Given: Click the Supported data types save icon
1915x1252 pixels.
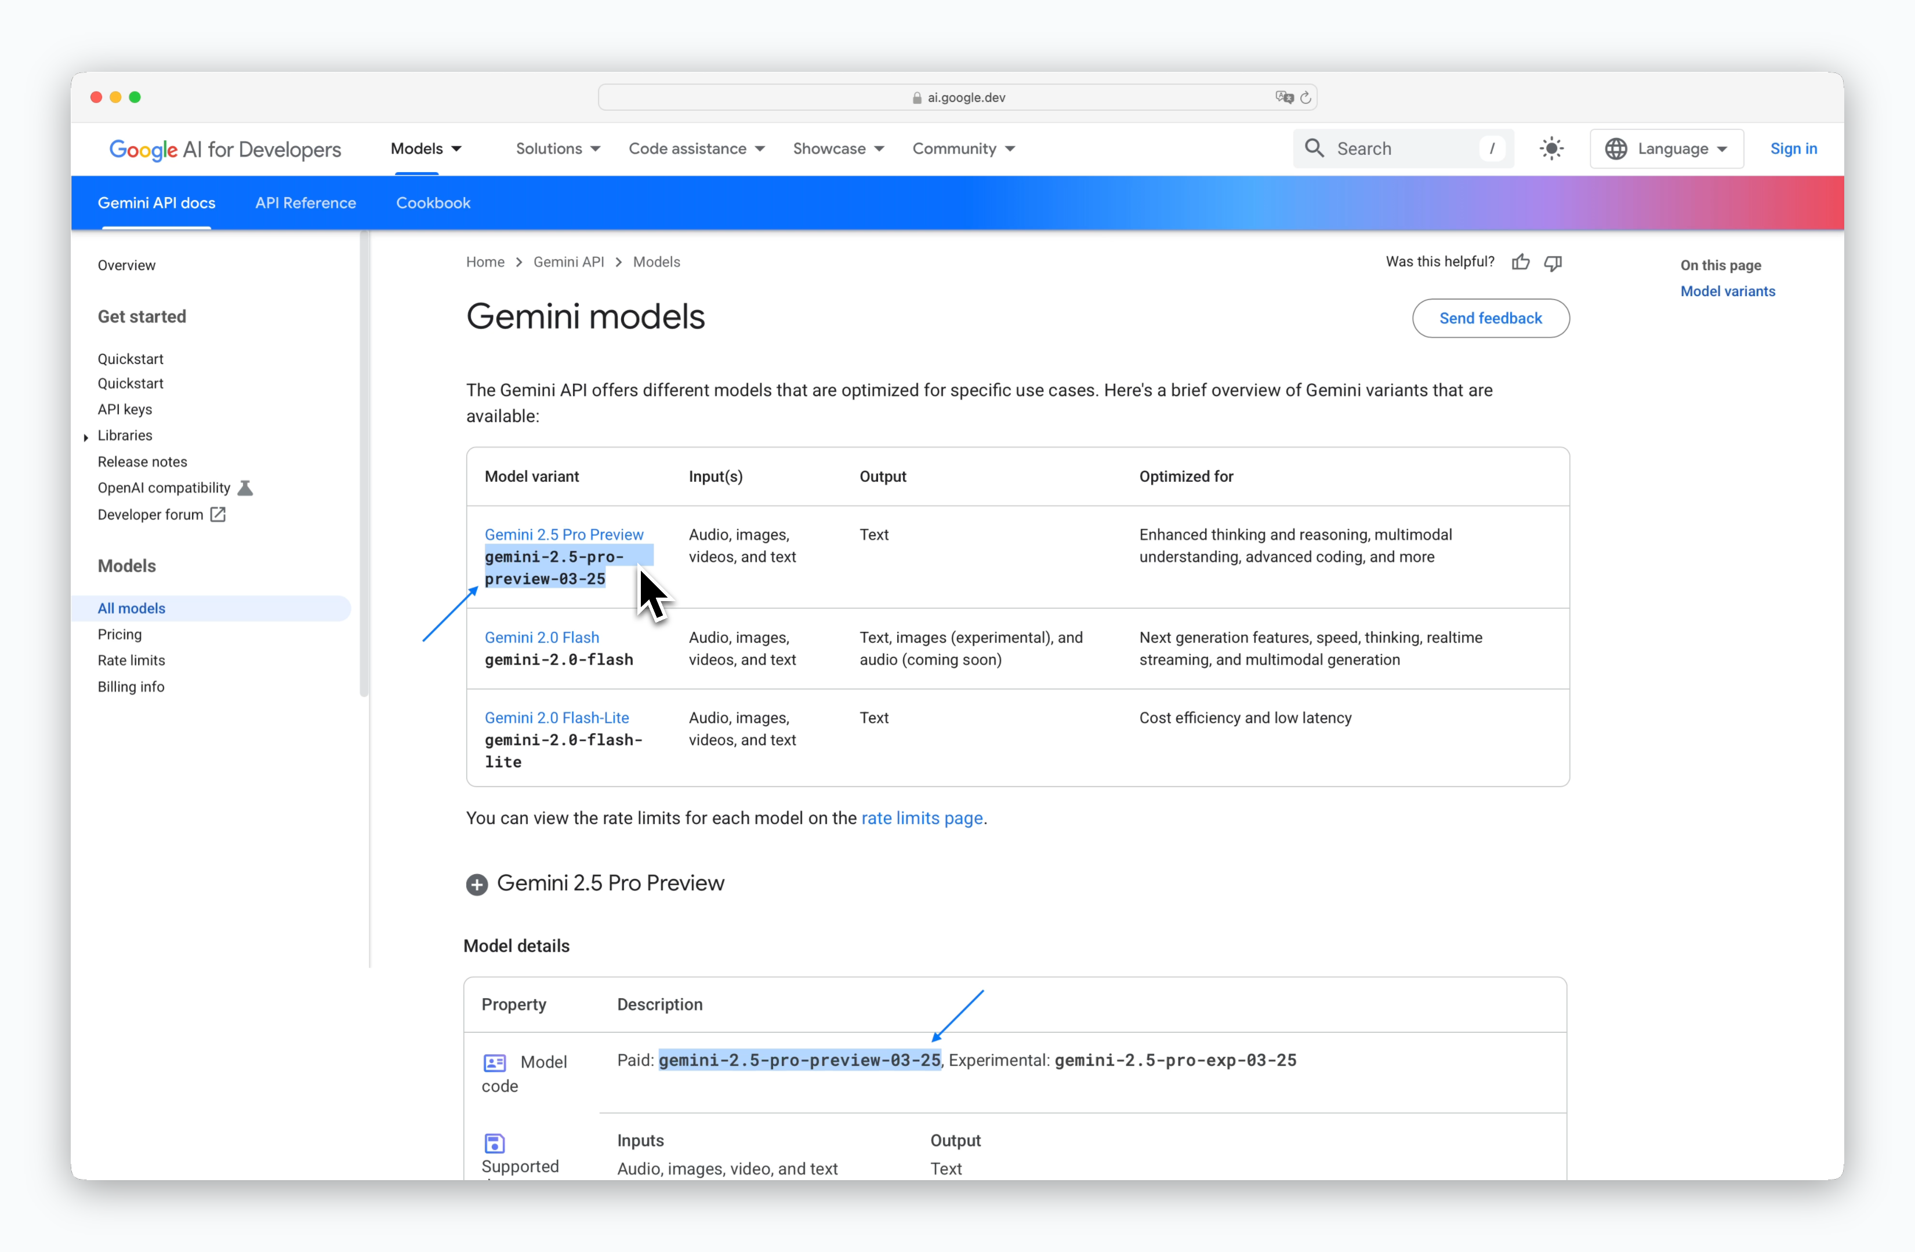Looking at the screenshot, I should click(495, 1142).
